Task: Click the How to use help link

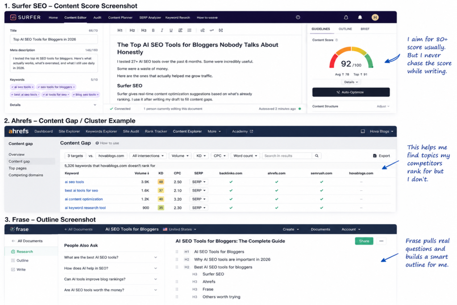Action: pos(107,143)
